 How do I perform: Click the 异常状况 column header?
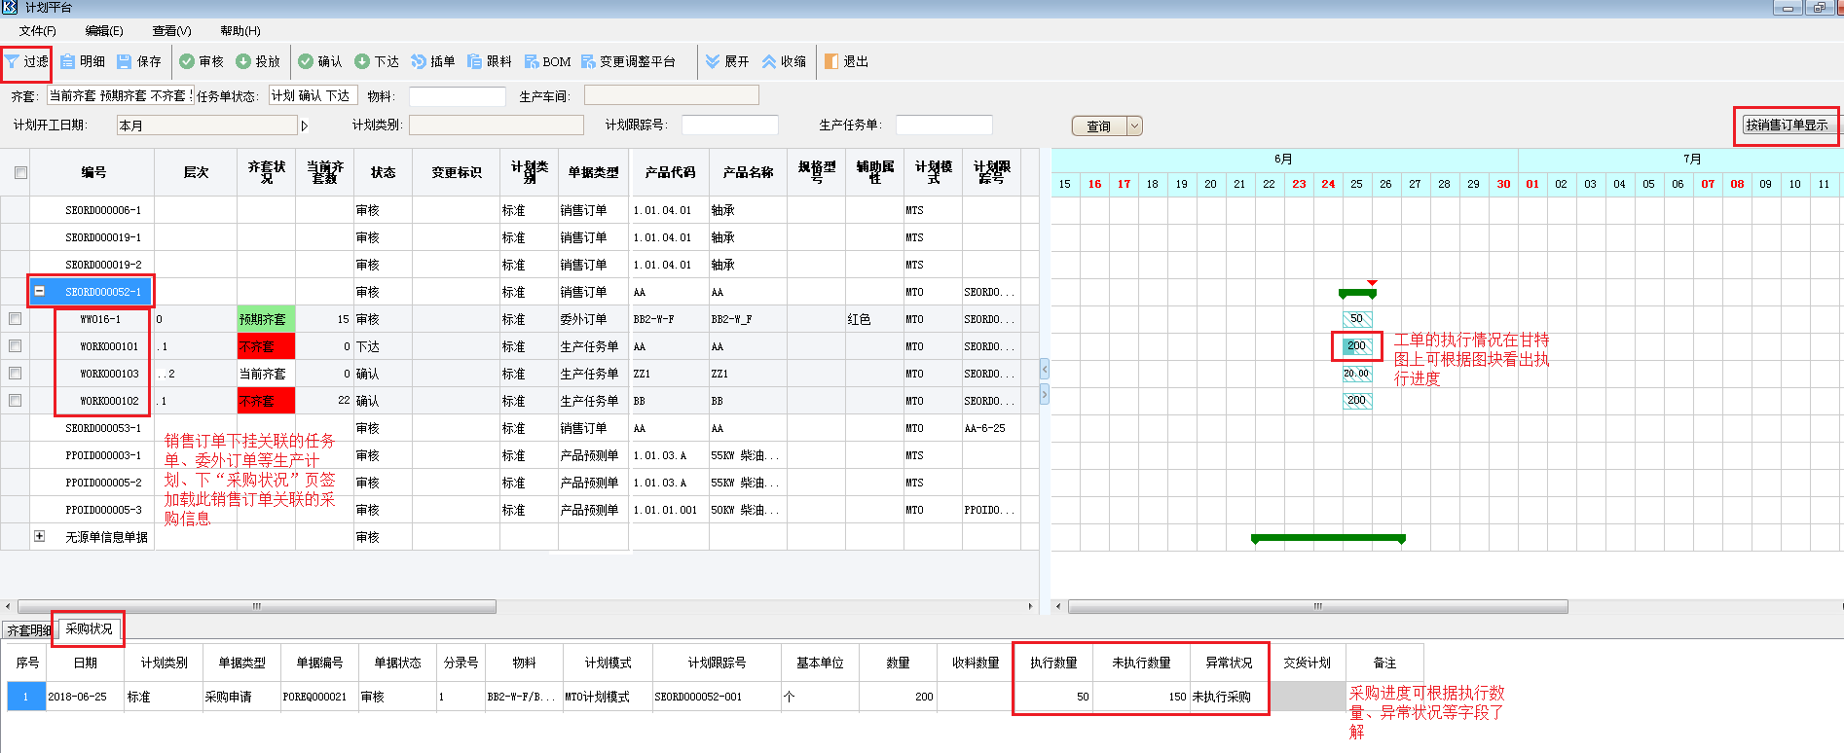tap(1229, 663)
